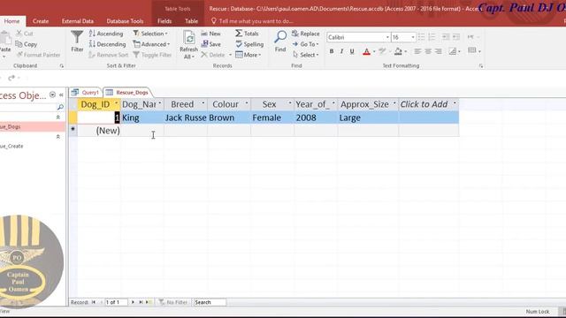
Task: Click Replace in the Find group
Action: pos(306,34)
